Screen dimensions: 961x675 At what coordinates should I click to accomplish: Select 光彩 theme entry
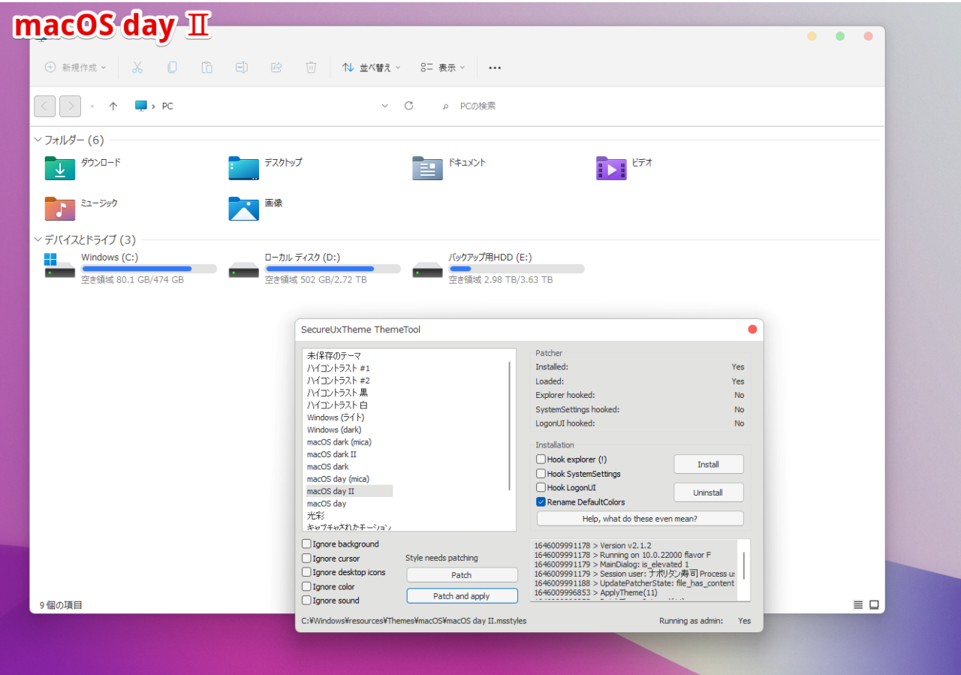315,516
